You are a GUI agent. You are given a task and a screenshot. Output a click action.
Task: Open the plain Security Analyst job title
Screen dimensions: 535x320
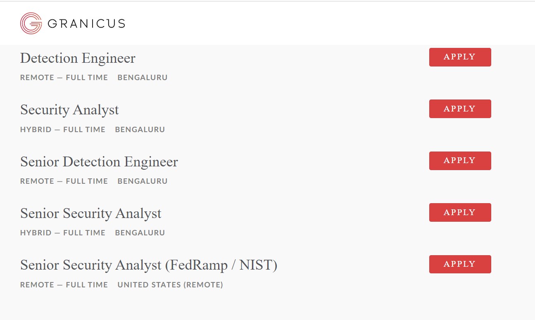(69, 110)
